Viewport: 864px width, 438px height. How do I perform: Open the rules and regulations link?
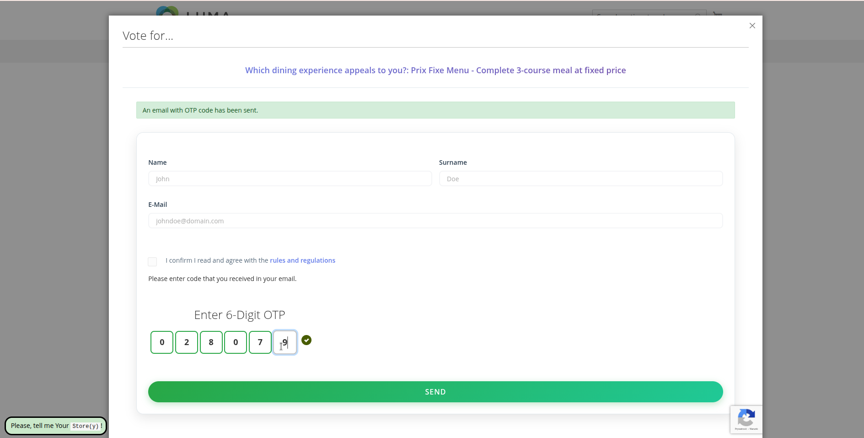click(302, 260)
